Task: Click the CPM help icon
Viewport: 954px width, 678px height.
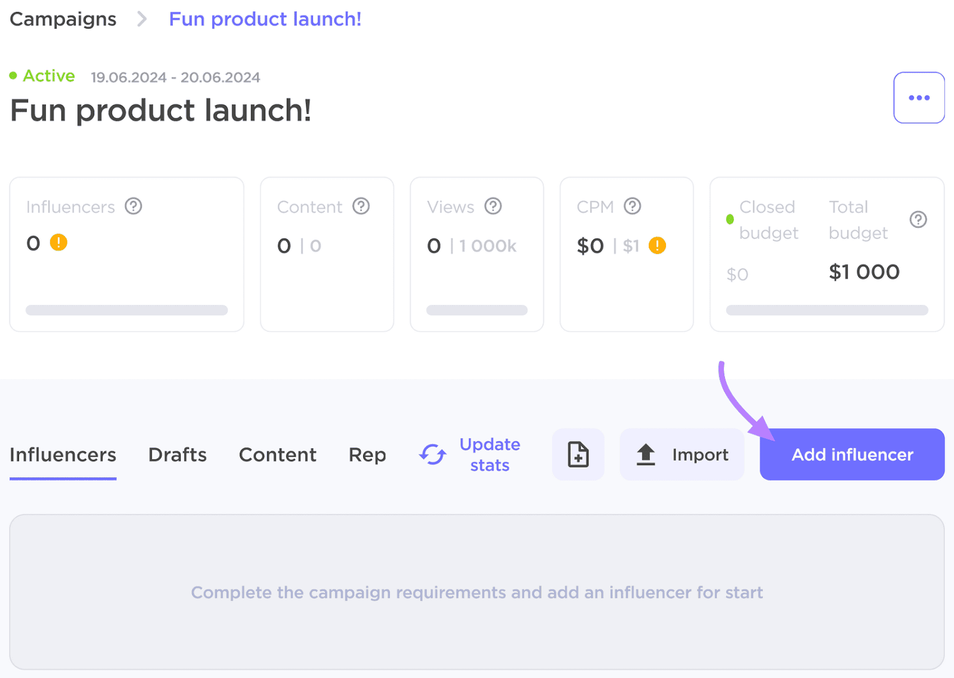Action: point(633,206)
